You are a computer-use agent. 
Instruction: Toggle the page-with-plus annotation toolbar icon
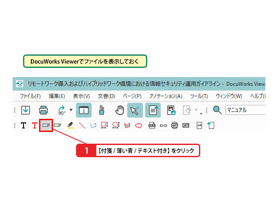point(153,110)
